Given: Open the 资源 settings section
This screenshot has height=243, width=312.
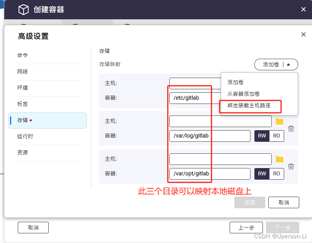Looking at the screenshot, I should [48, 153].
